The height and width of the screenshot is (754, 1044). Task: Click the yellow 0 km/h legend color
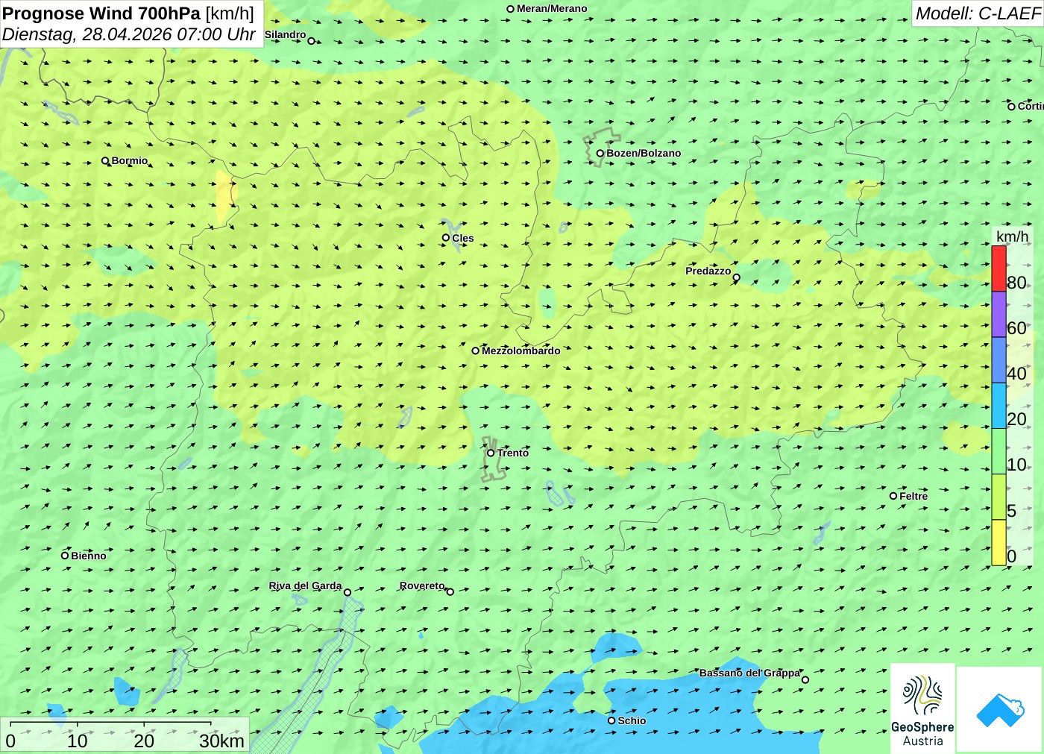(x=999, y=542)
